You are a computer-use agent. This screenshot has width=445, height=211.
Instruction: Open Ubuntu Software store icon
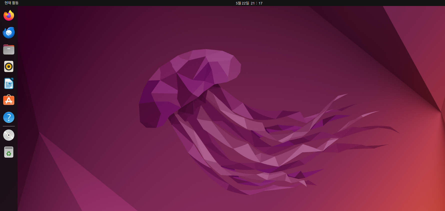pos(9,100)
